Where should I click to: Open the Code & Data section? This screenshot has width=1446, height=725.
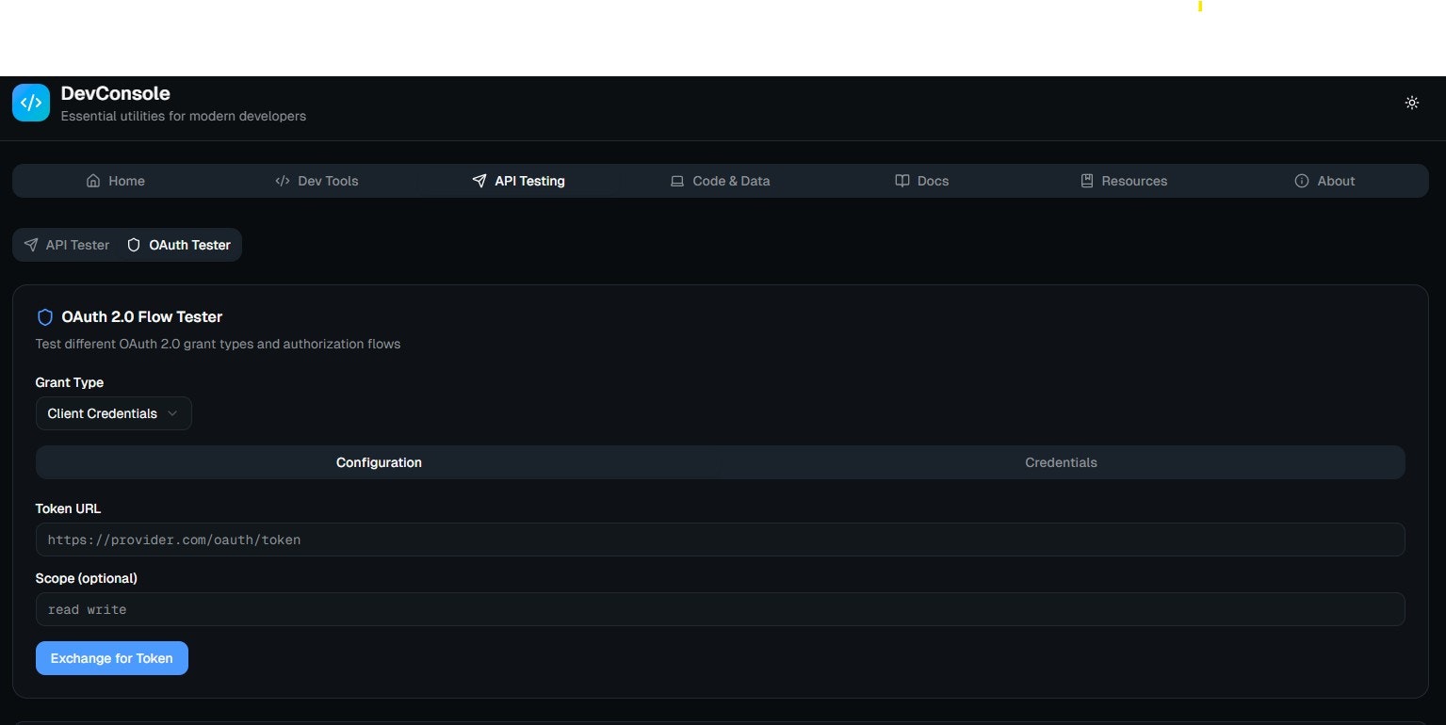pyautogui.click(x=720, y=180)
